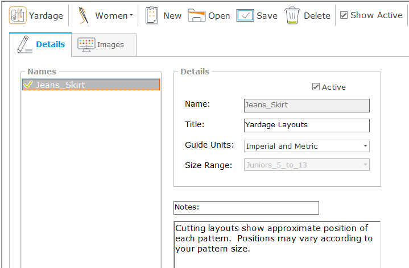Click into the Title text field
The image size is (409, 268).
pos(306,125)
